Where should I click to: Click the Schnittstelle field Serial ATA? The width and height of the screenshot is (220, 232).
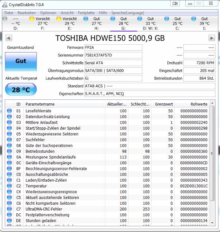[113, 63]
